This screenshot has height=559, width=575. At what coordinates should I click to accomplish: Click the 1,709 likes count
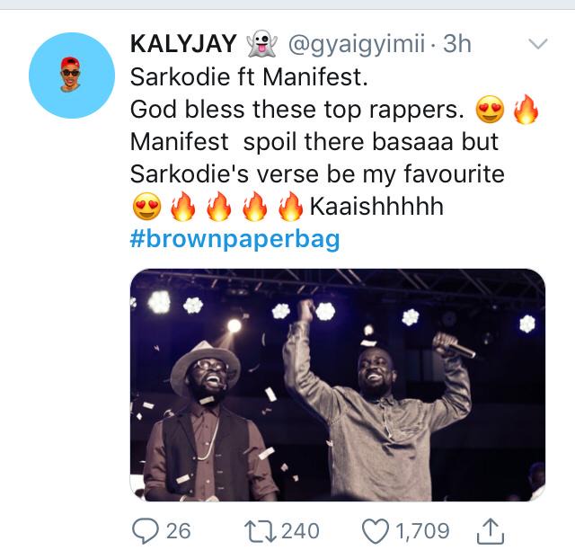coord(423,531)
